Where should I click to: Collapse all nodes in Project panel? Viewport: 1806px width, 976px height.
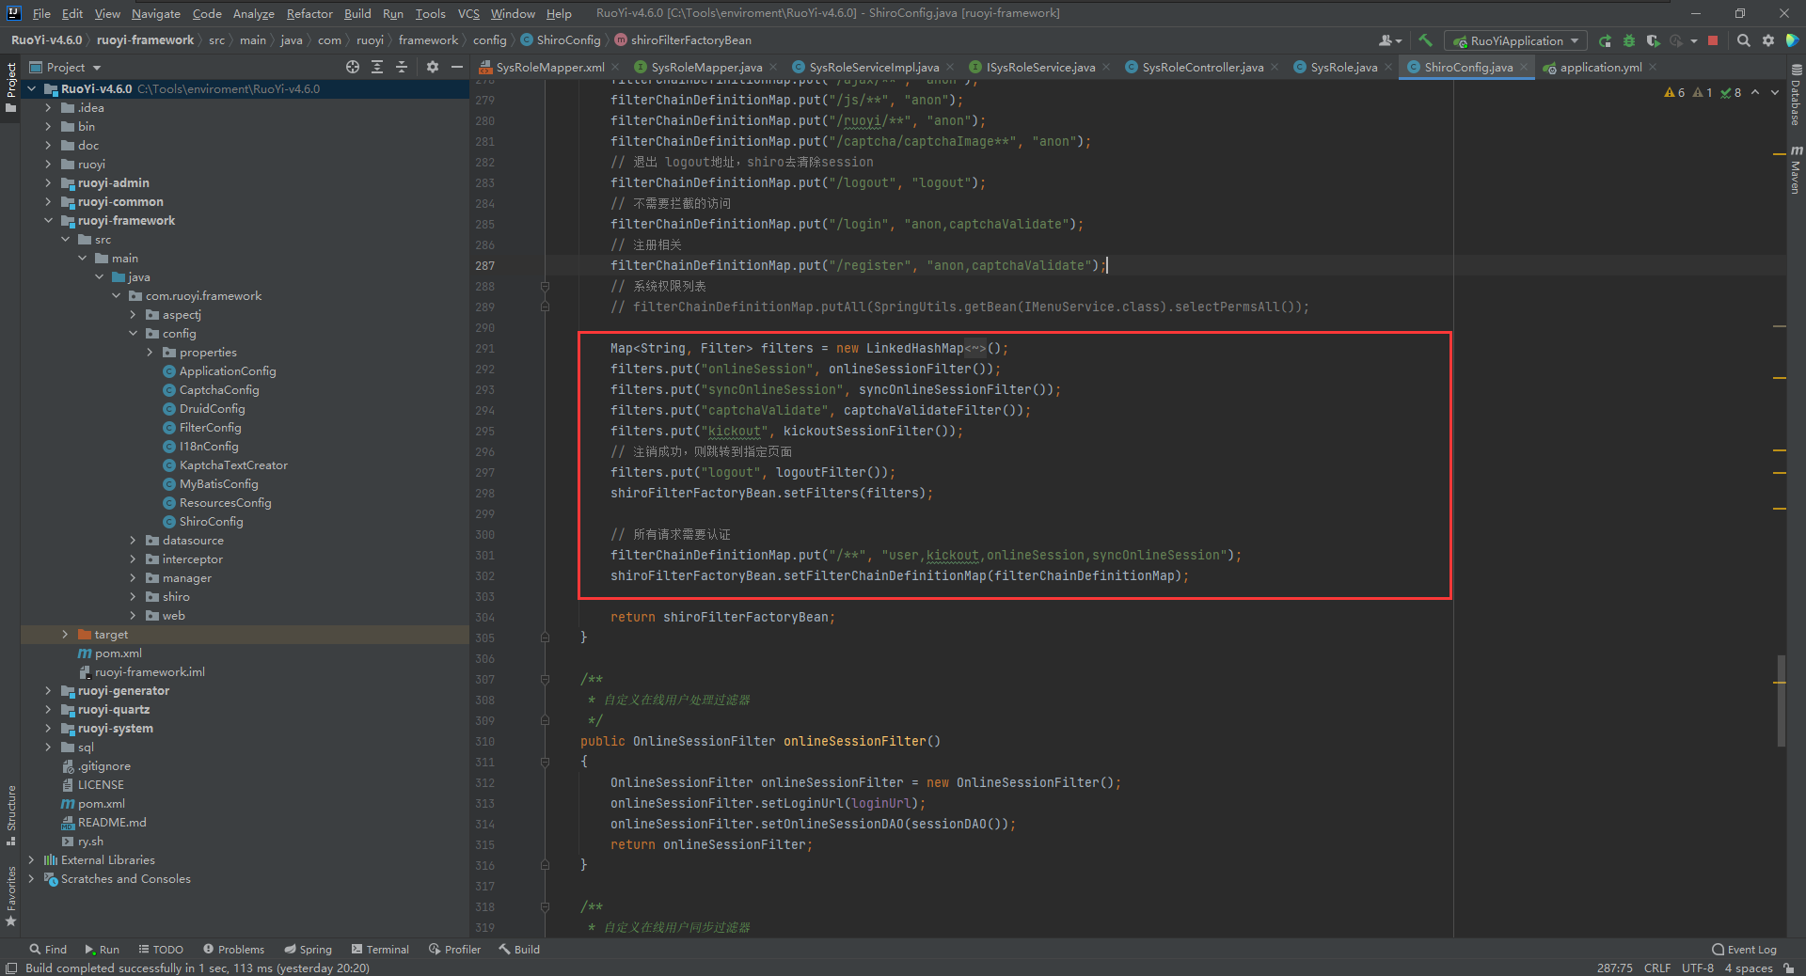pyautogui.click(x=402, y=67)
